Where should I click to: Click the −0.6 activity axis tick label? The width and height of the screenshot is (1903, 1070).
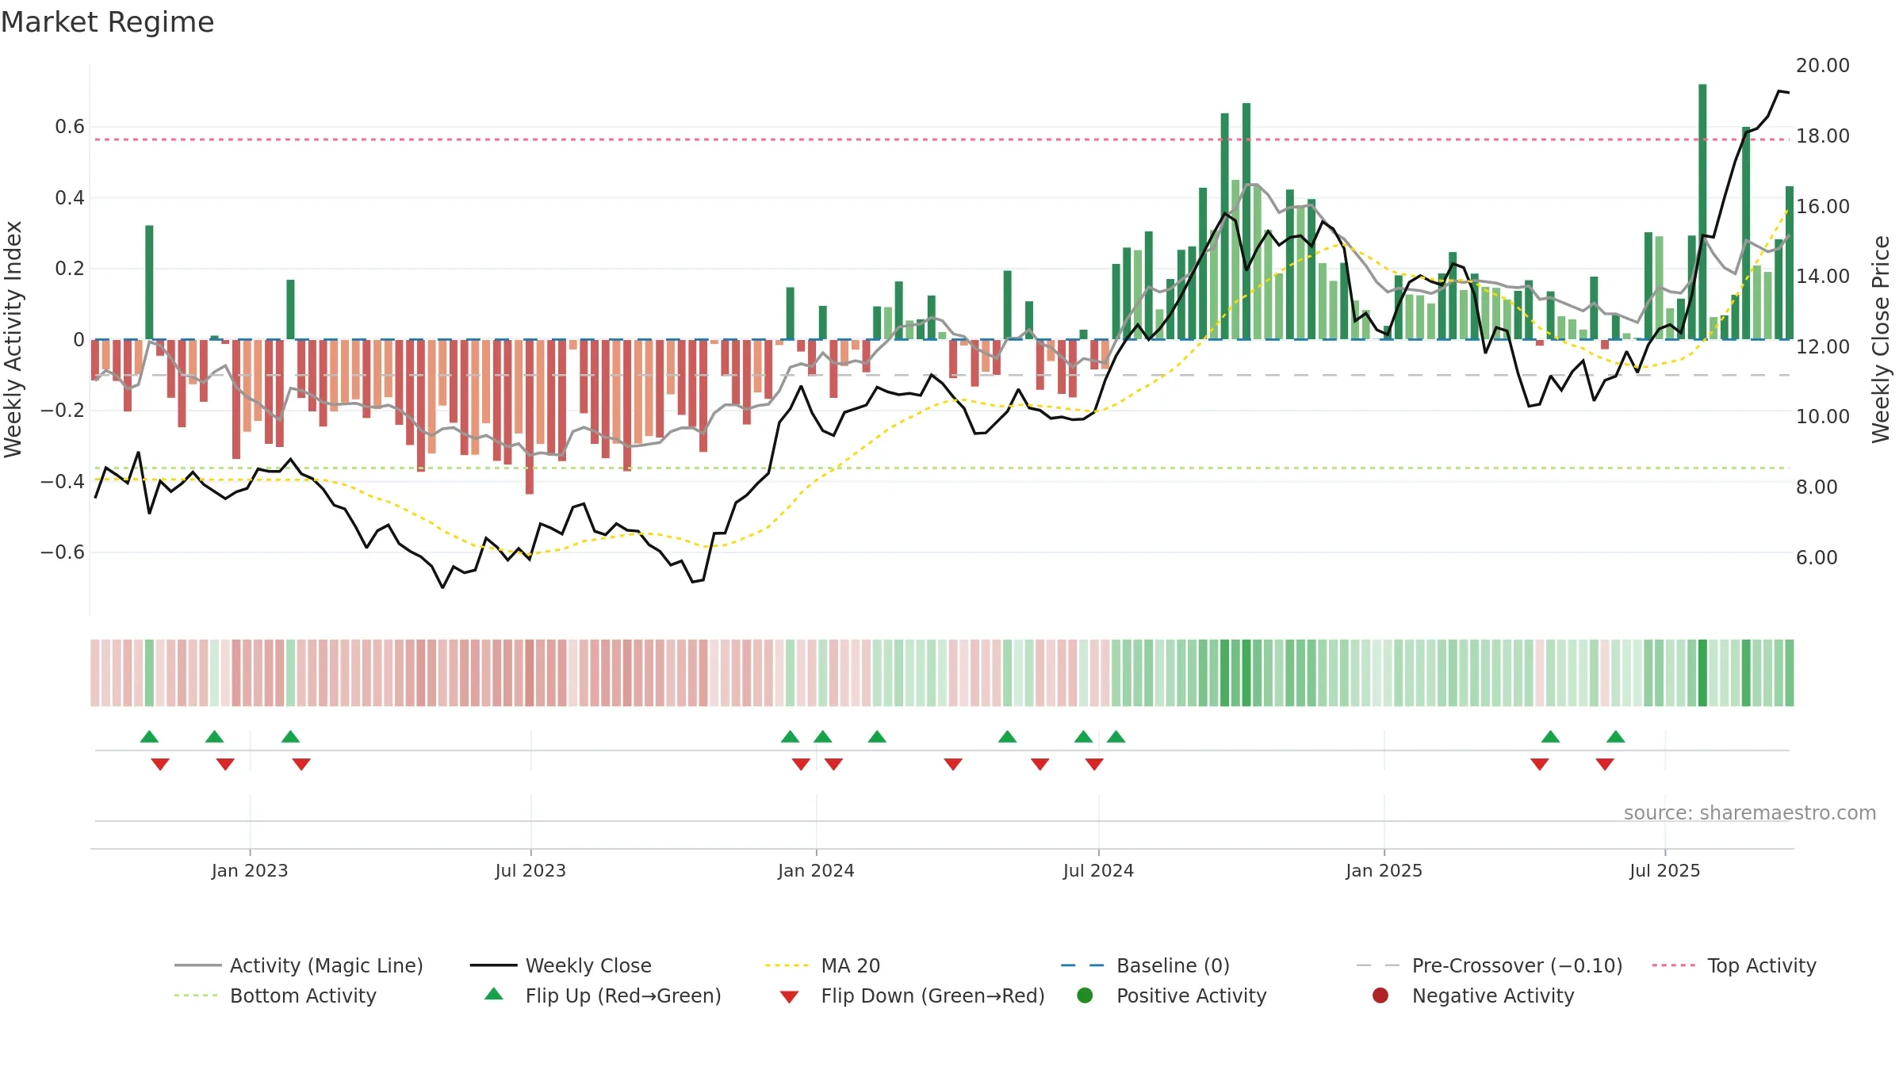click(x=63, y=552)
